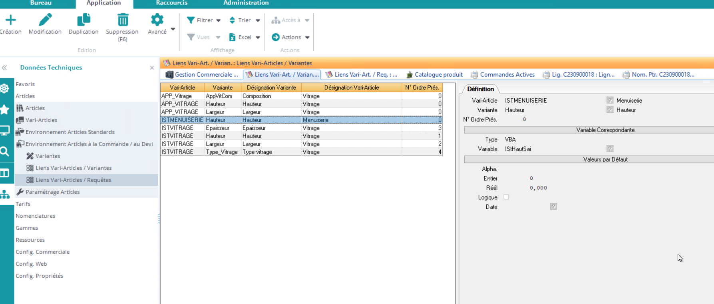The width and height of the screenshot is (714, 304).
Task: Open the Catalogue produit tab
Action: (434, 75)
